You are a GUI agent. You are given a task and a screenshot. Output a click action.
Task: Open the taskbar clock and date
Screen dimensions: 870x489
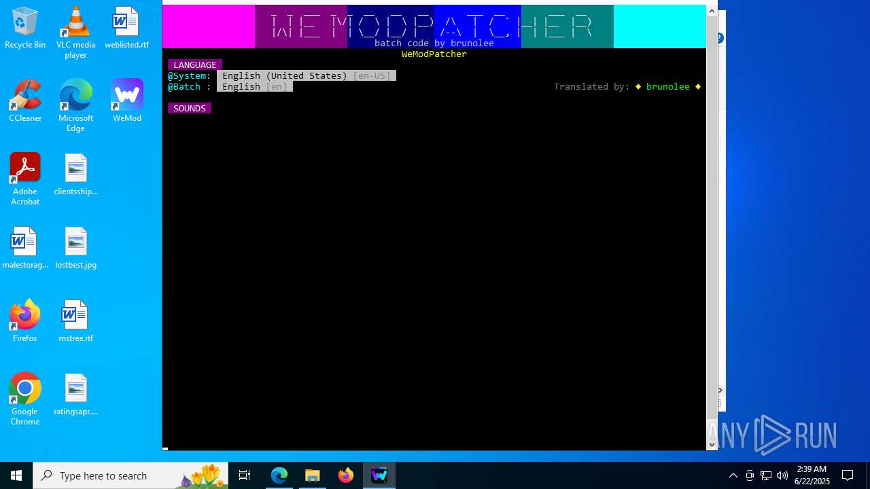point(812,475)
